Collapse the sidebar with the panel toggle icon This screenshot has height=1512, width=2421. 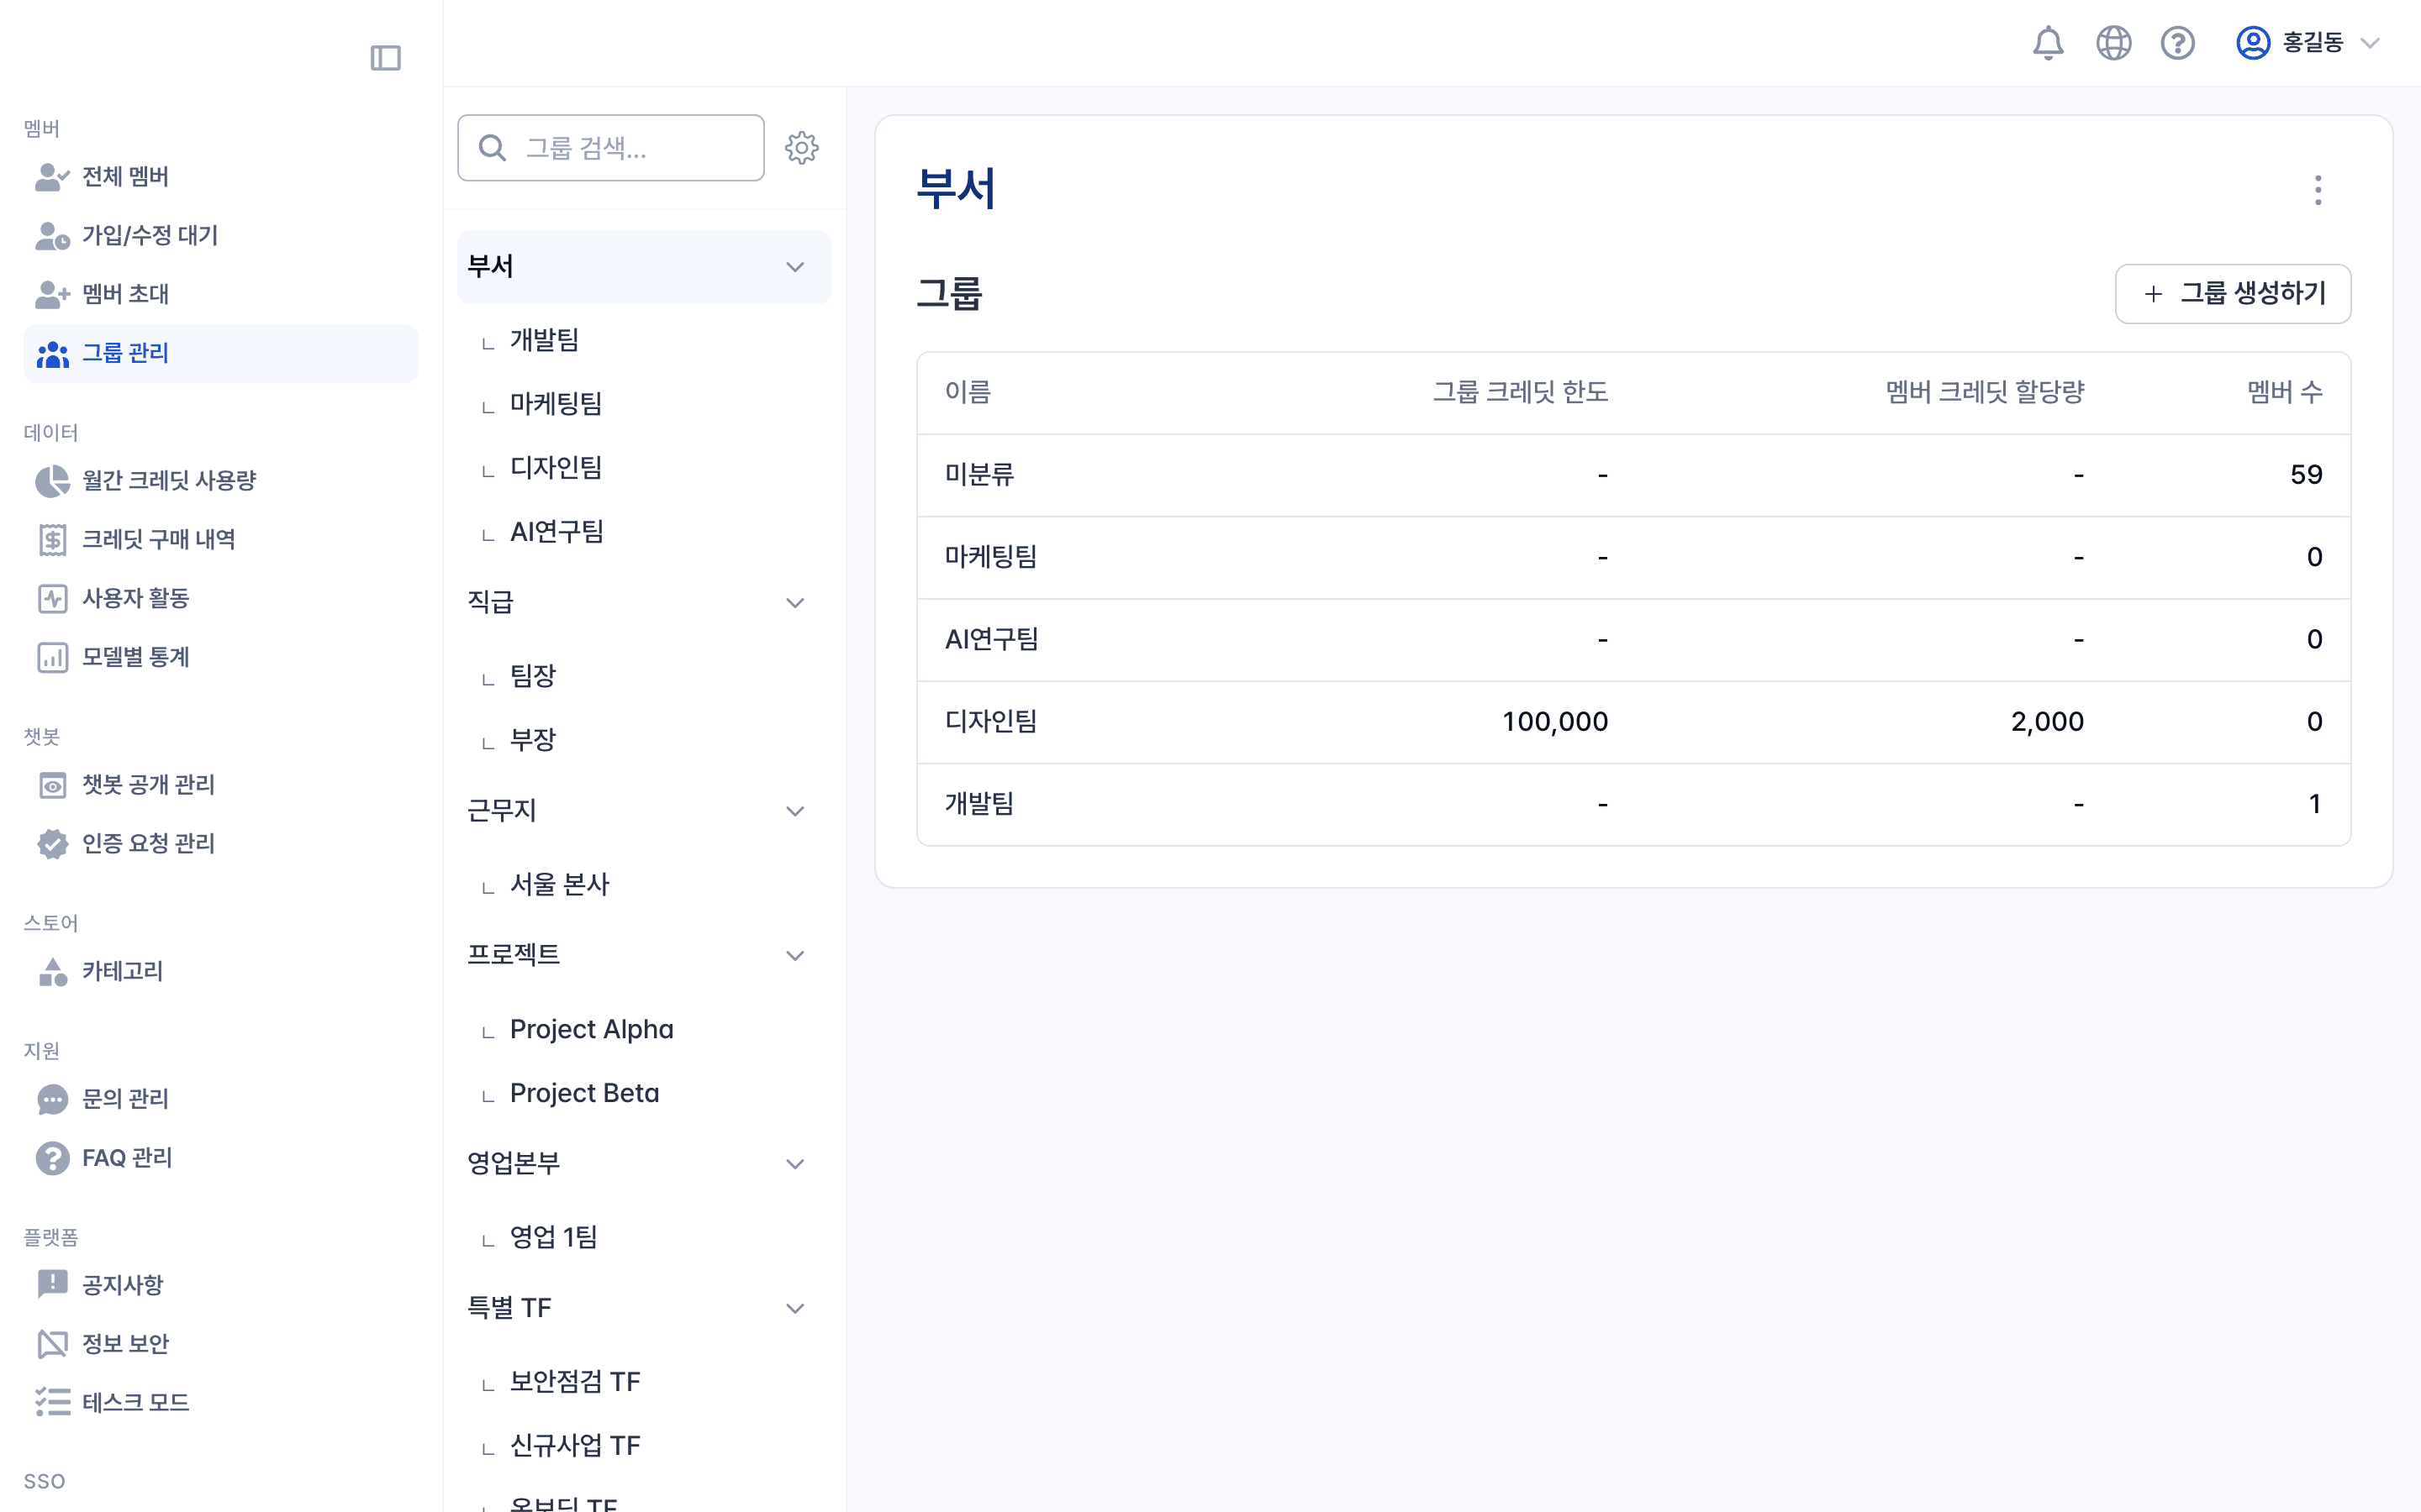pos(386,58)
